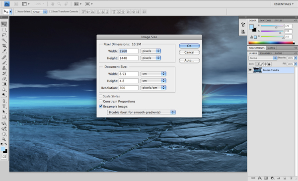Click OK in Image Size dialog

tap(189, 46)
